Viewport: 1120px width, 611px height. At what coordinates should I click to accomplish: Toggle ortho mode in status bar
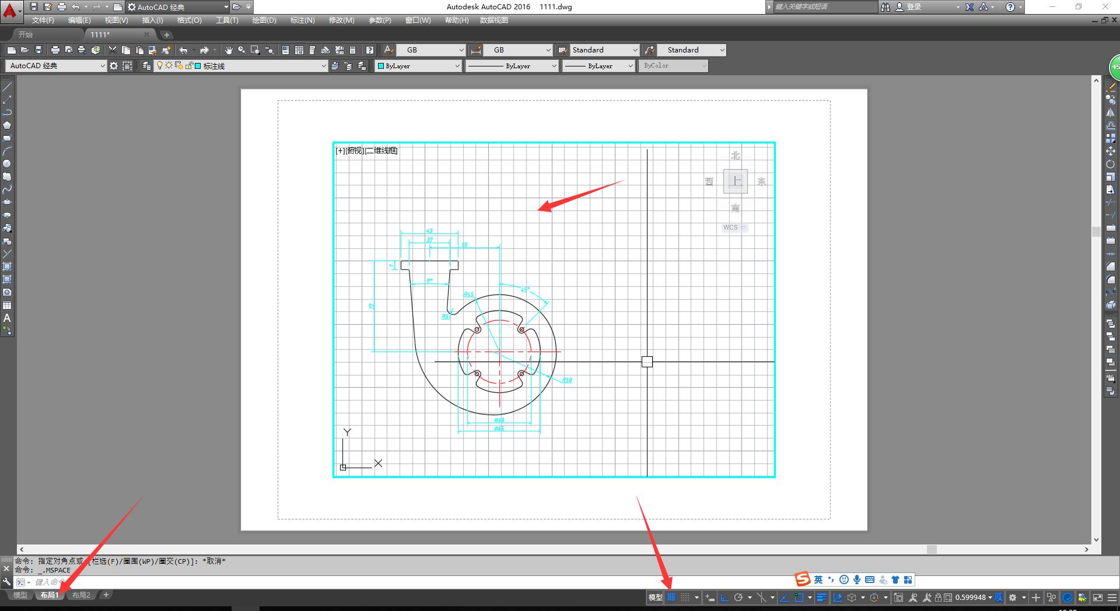[x=724, y=598]
